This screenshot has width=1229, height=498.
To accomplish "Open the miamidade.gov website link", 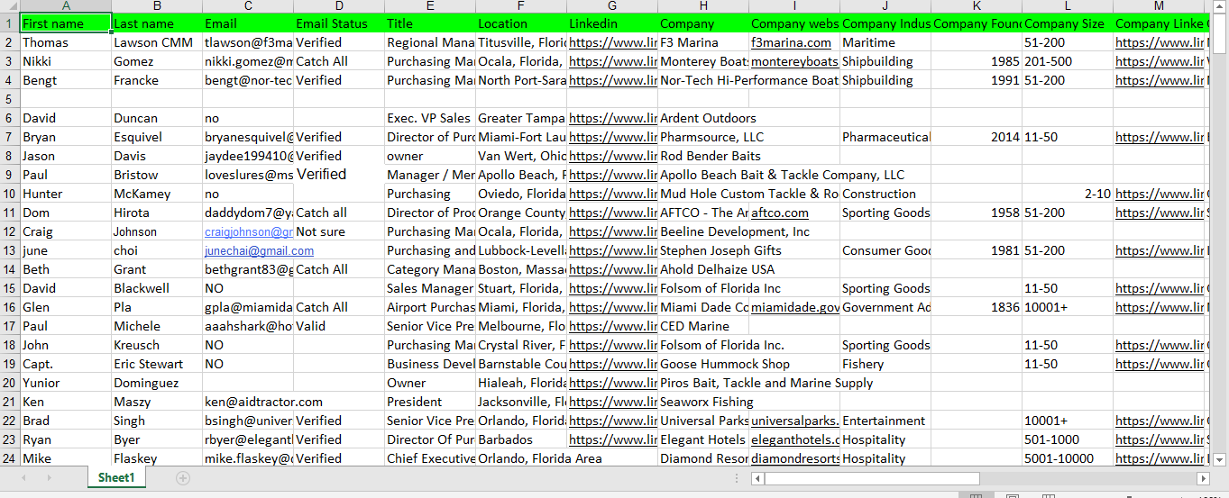I will pos(794,307).
